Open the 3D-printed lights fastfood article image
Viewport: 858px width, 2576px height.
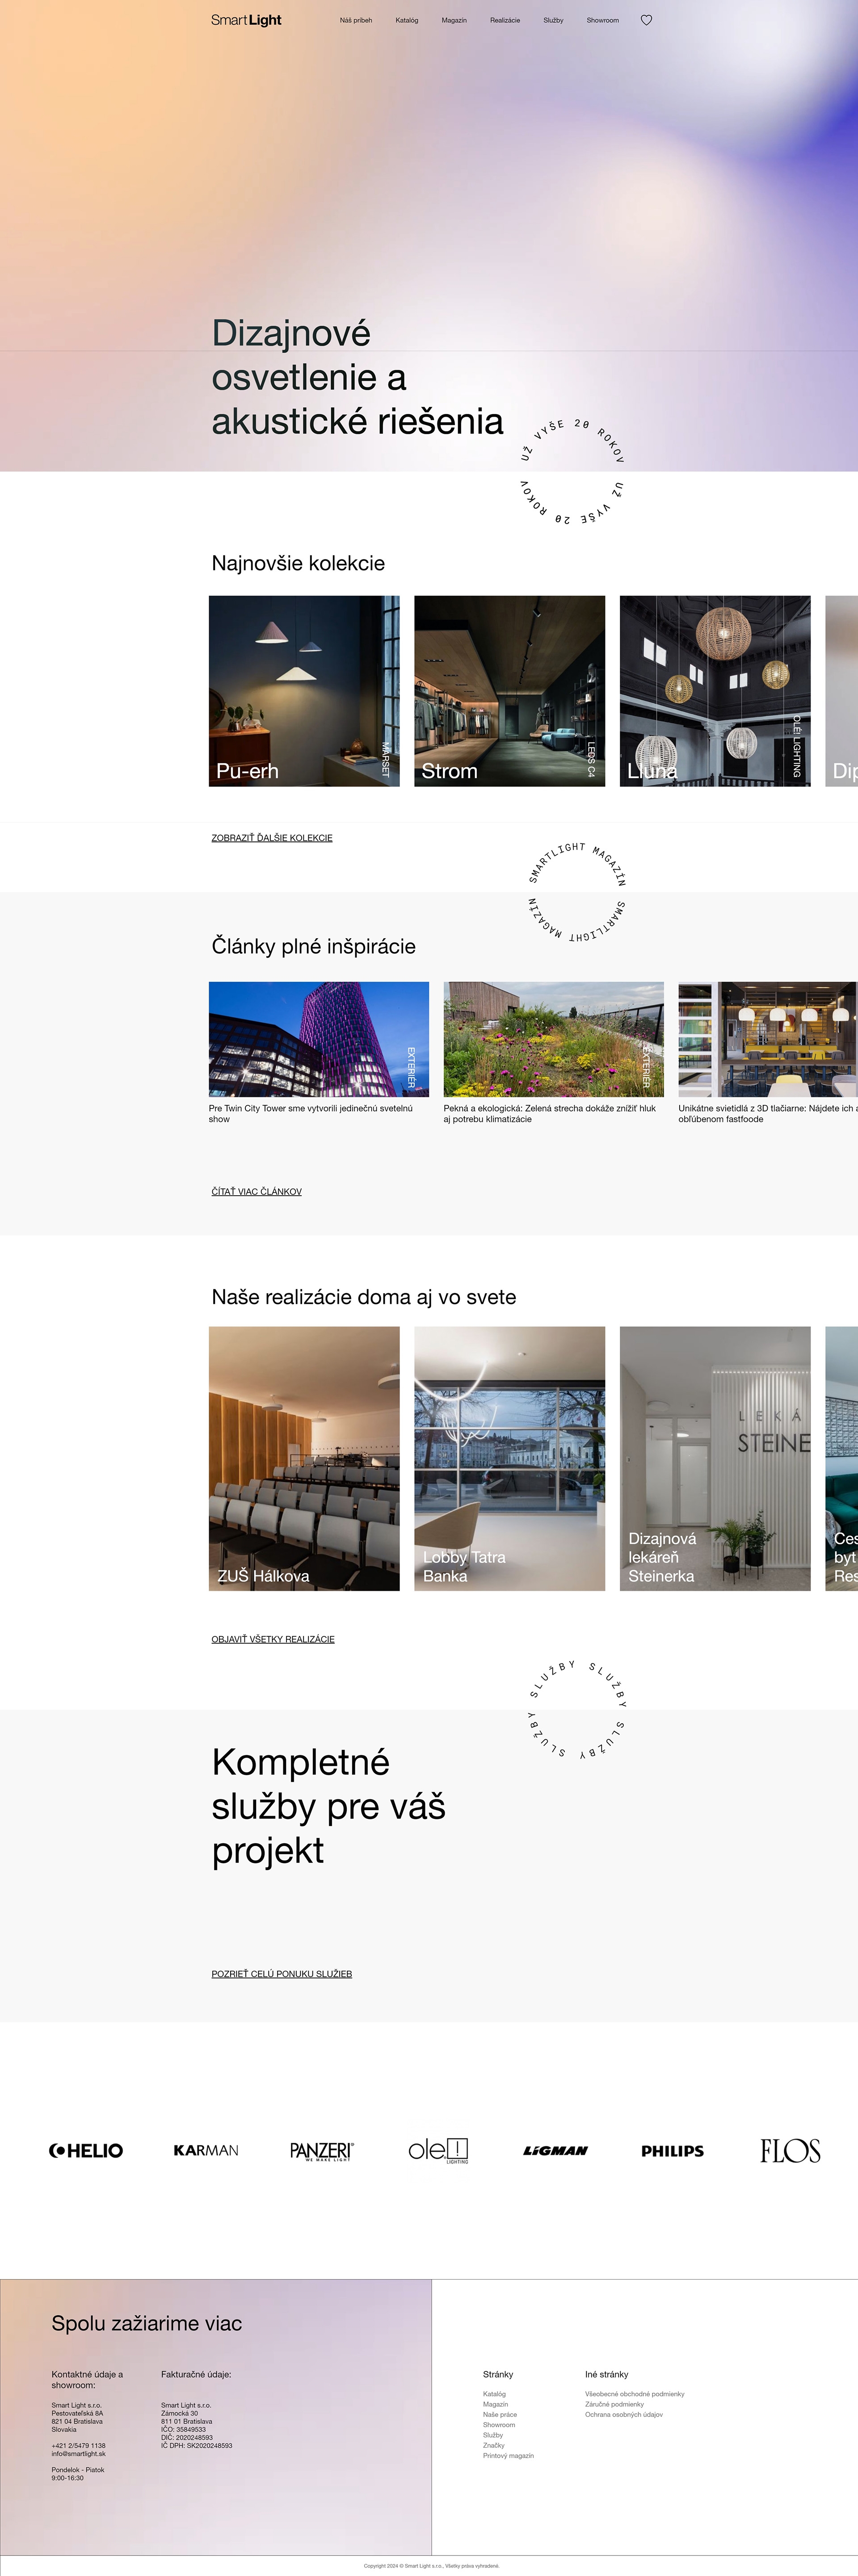pos(768,1039)
